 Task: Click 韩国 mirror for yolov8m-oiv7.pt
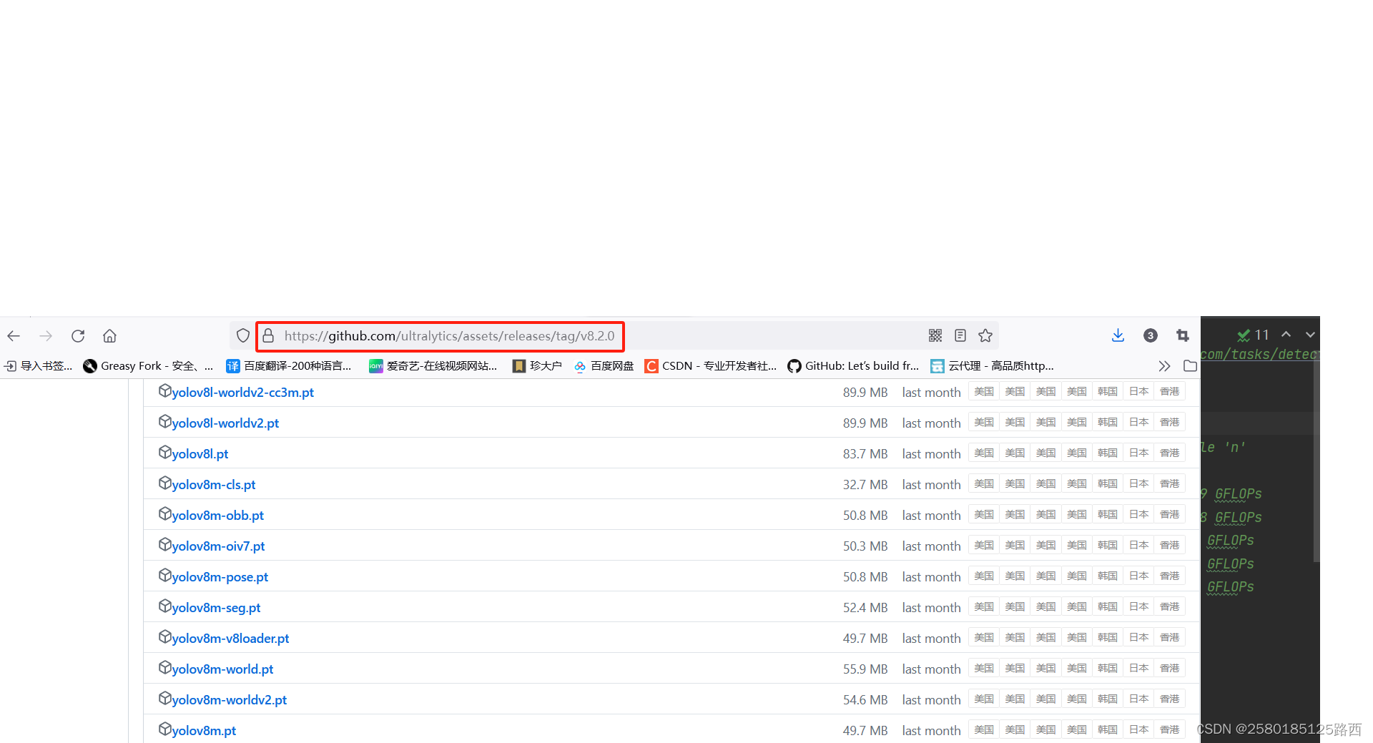click(x=1108, y=546)
